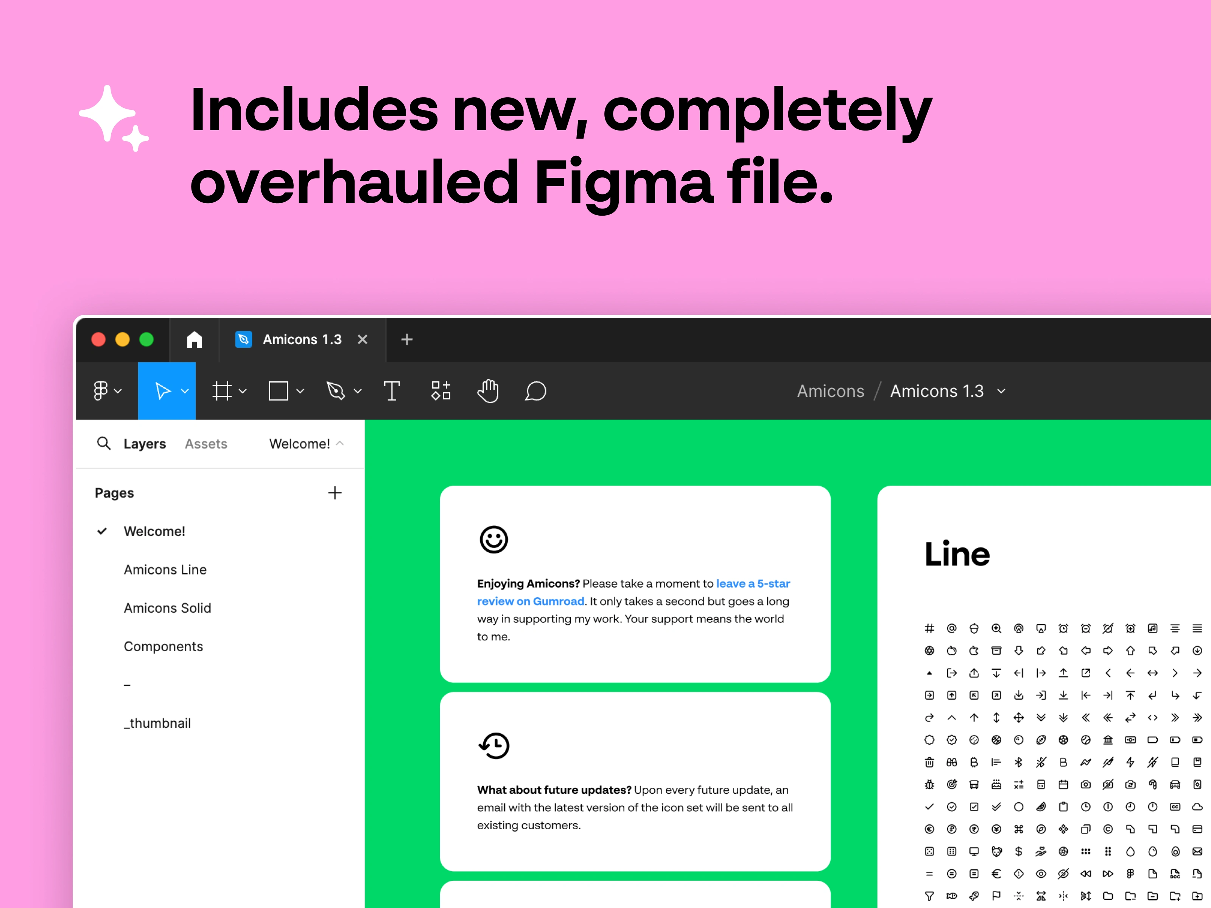Select the Move tool arrow
The height and width of the screenshot is (908, 1211).
coord(163,391)
